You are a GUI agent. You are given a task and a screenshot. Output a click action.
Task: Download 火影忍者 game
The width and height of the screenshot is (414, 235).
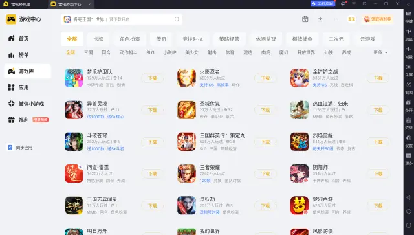coord(265,78)
